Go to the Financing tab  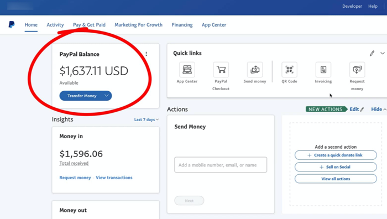click(x=182, y=25)
